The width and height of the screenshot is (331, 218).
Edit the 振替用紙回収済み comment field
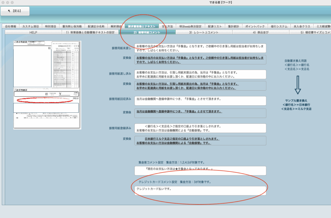pos(200,101)
